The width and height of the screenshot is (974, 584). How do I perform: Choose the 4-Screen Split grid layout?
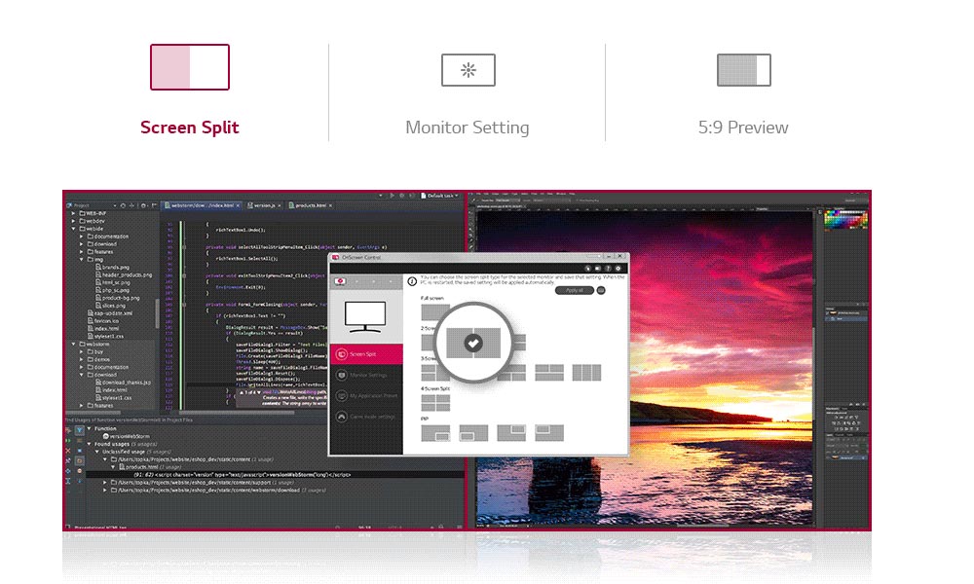pos(435,403)
